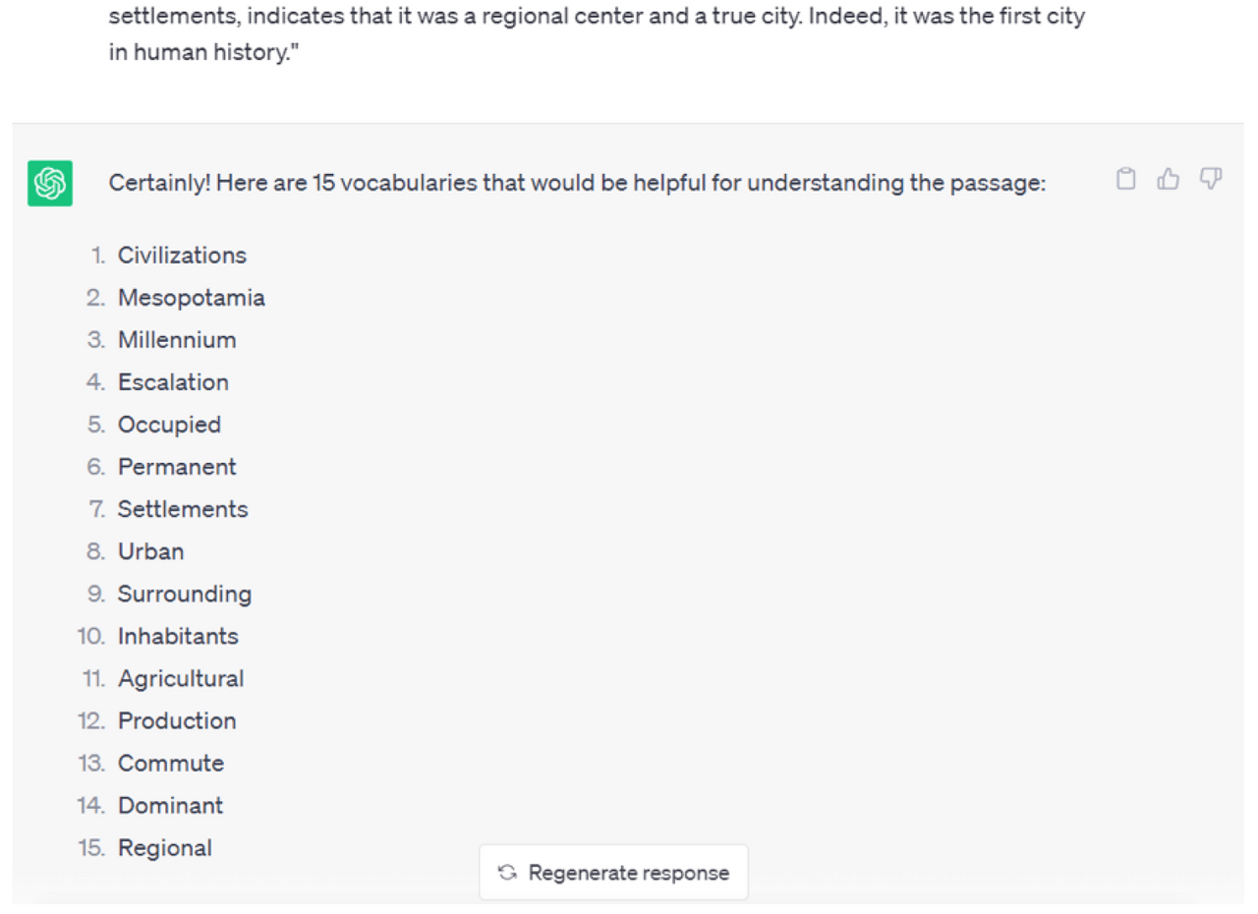Screen dimensions: 1258x914
Task: Click the word Dominant
Action: pyautogui.click(x=170, y=805)
